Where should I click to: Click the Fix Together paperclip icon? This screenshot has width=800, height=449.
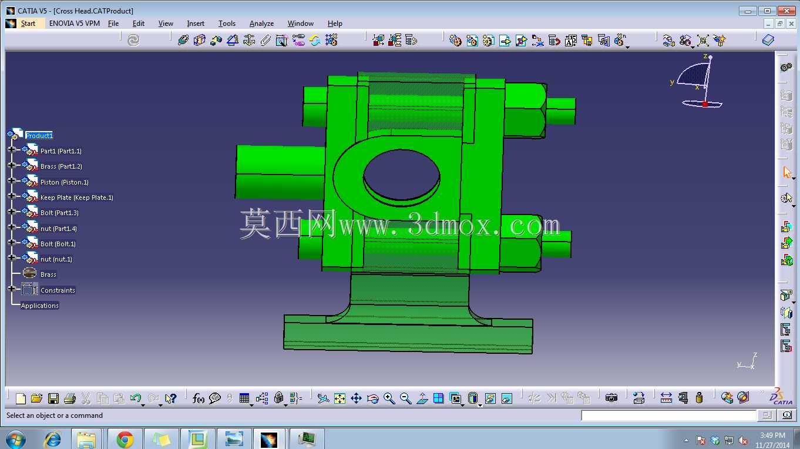265,40
